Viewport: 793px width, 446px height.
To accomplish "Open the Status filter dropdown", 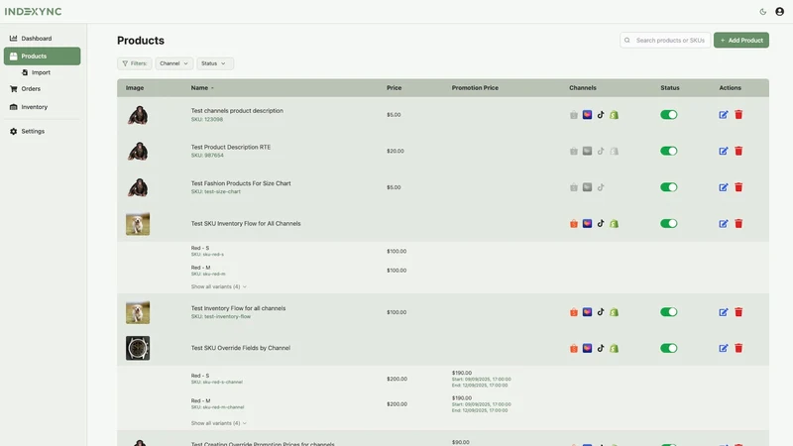I will pyautogui.click(x=214, y=63).
